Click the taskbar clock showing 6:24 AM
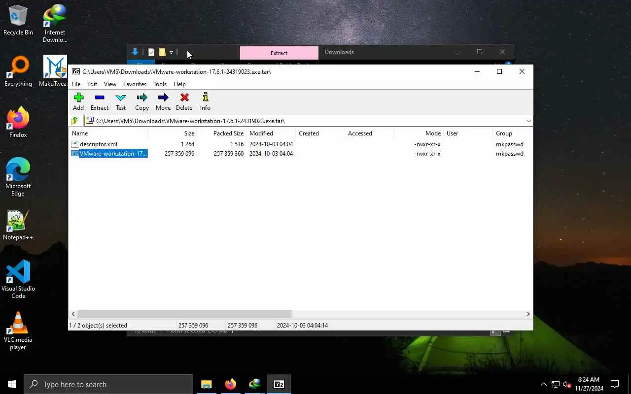 coord(589,384)
